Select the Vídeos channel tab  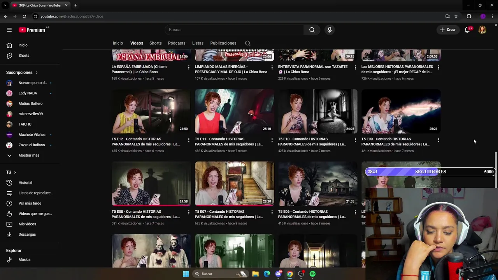pos(137,43)
